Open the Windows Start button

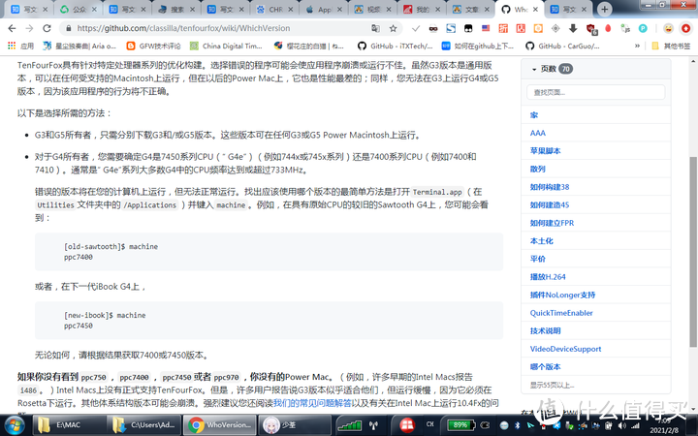(x=15, y=425)
